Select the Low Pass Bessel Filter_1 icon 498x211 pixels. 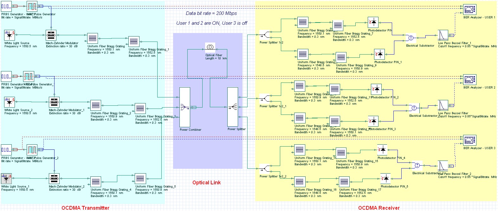pyautogui.click(x=443, y=35)
